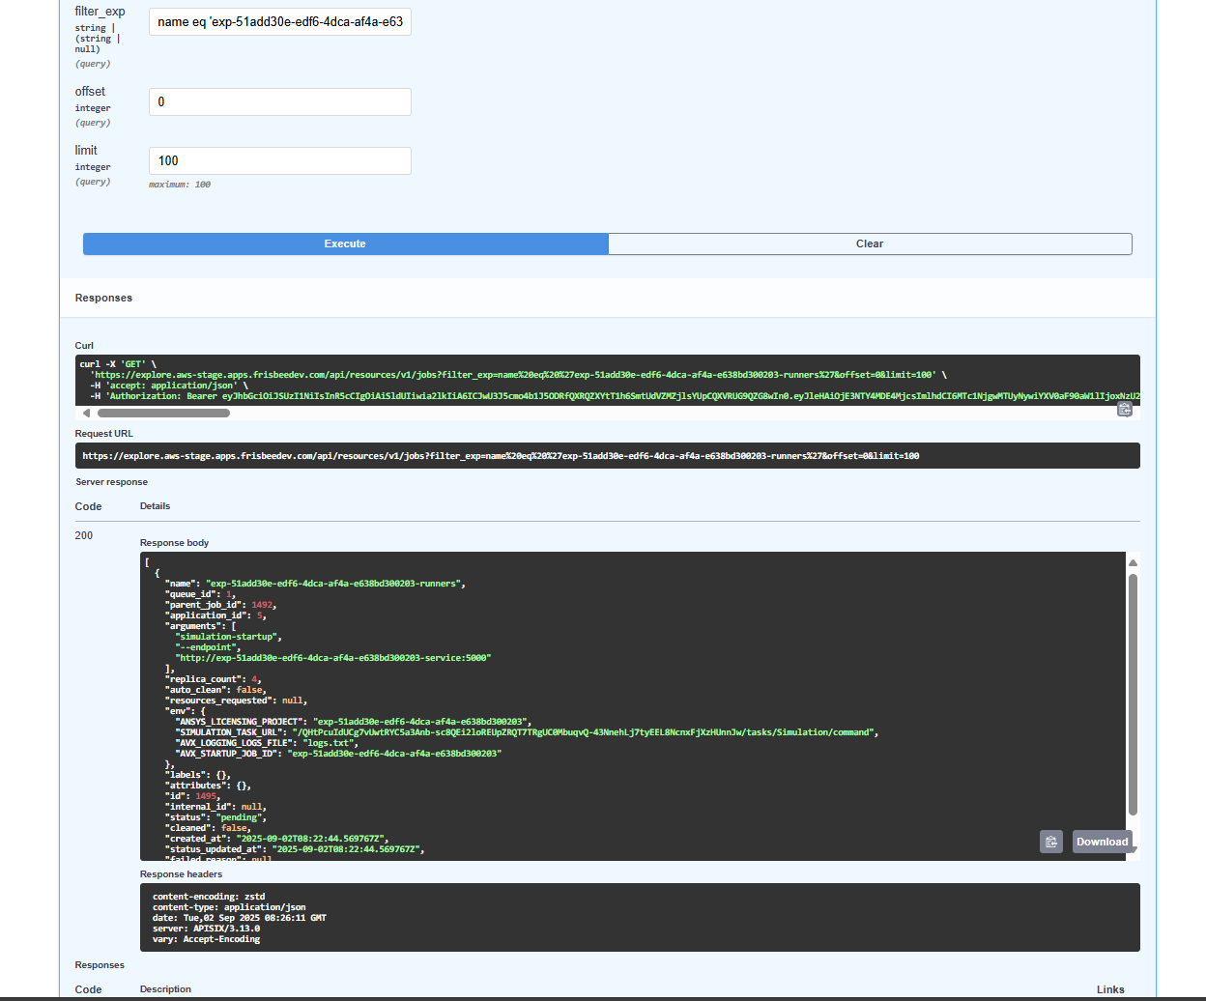Click the content-type response header line
This screenshot has height=1001, width=1206.
pos(229,907)
